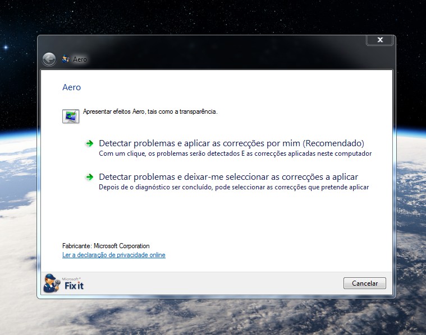Click description Com um clique, os problemas serão detectados

click(x=235, y=153)
